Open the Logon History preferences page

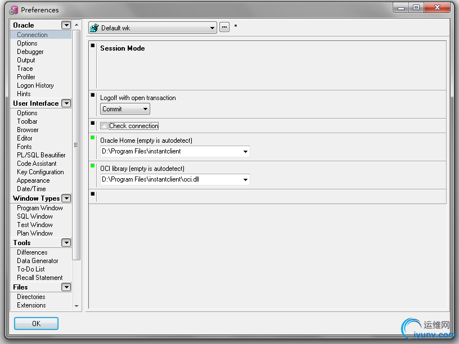coord(35,85)
